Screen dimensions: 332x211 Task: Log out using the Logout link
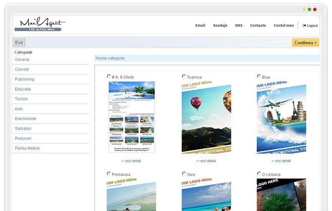pyautogui.click(x=310, y=26)
